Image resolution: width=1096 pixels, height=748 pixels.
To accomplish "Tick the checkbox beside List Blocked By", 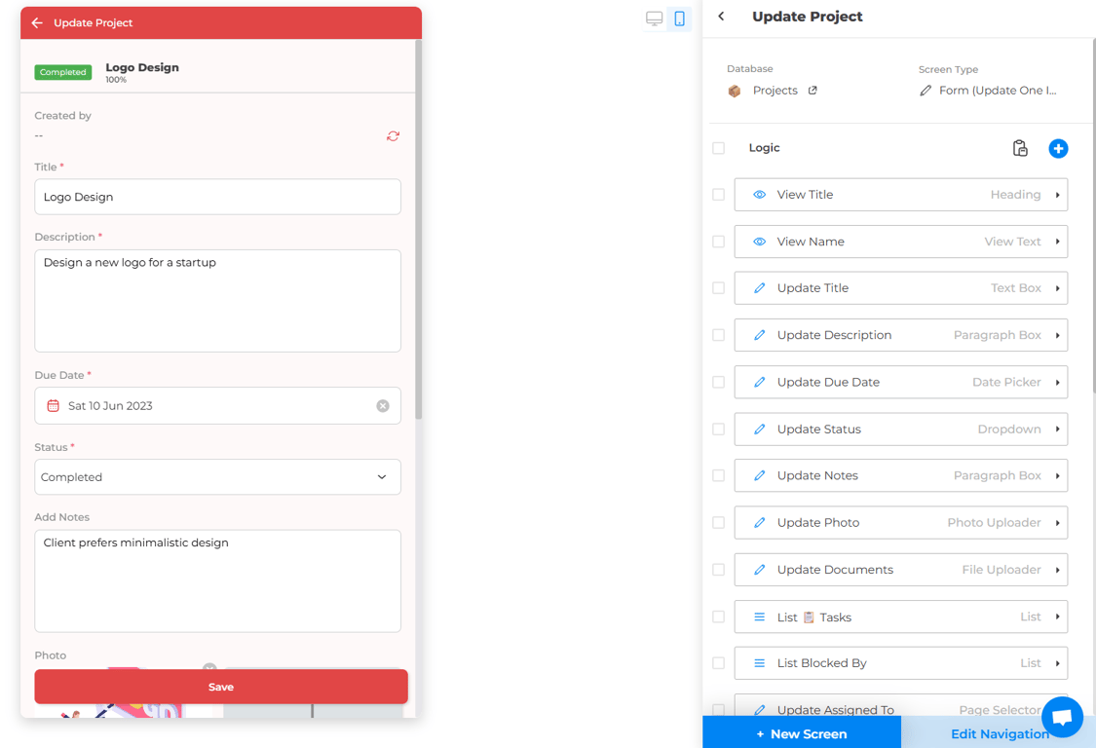I will click(719, 662).
